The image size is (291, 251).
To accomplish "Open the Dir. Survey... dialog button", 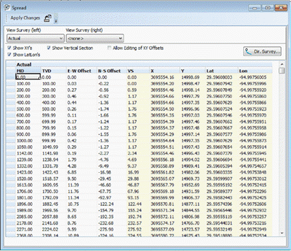I will pyautogui.click(x=262, y=52).
